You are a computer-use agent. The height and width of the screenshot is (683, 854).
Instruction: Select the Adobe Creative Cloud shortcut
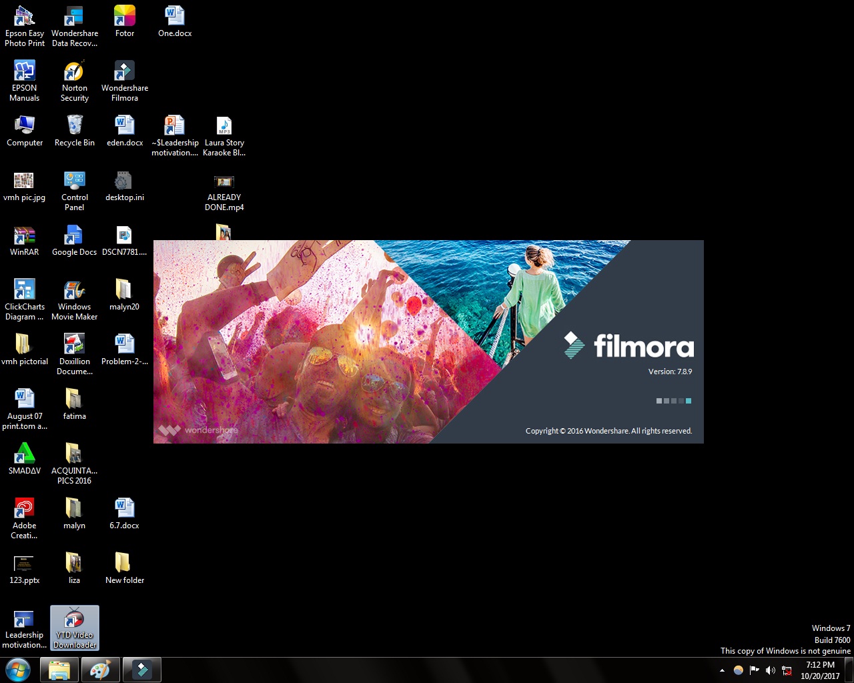[x=25, y=519]
